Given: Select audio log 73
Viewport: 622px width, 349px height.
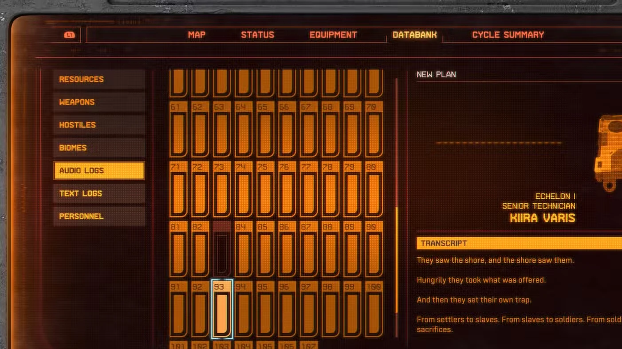Looking at the screenshot, I should (x=222, y=190).
